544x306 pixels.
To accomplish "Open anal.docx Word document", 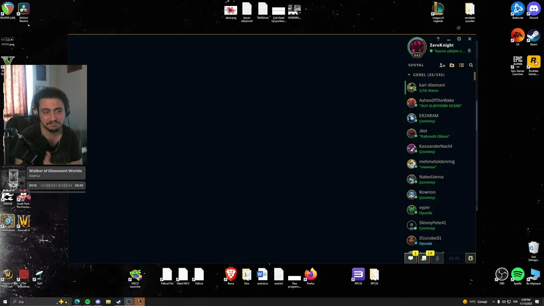I will point(263,276).
